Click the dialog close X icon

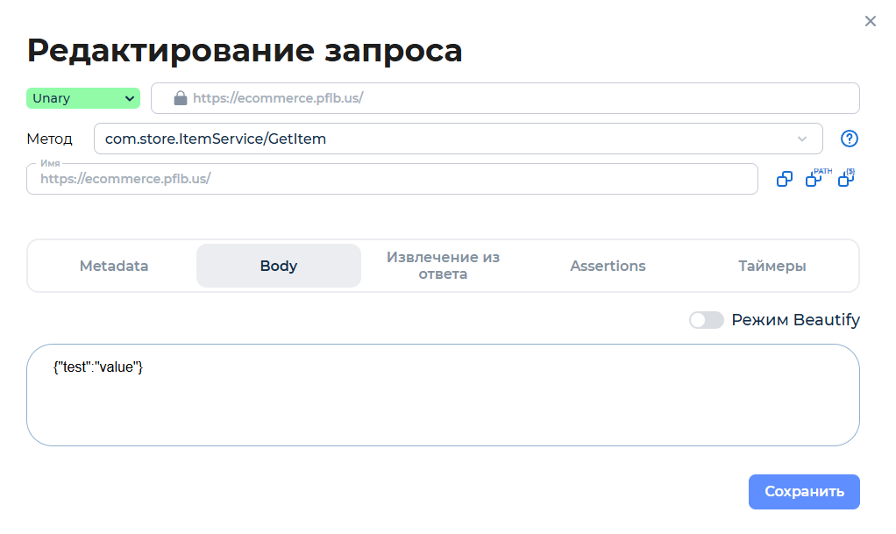coord(871,21)
